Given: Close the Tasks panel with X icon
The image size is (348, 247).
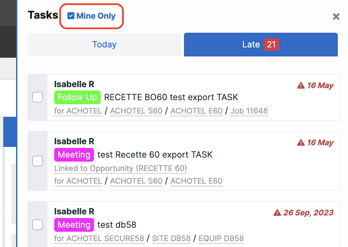Looking at the screenshot, I should pyautogui.click(x=336, y=16).
